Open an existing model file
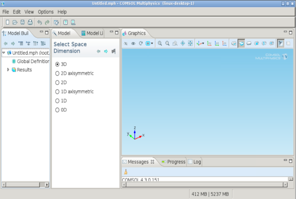Image resolution: width=296 pixels, height=199 pixels. click(15, 22)
